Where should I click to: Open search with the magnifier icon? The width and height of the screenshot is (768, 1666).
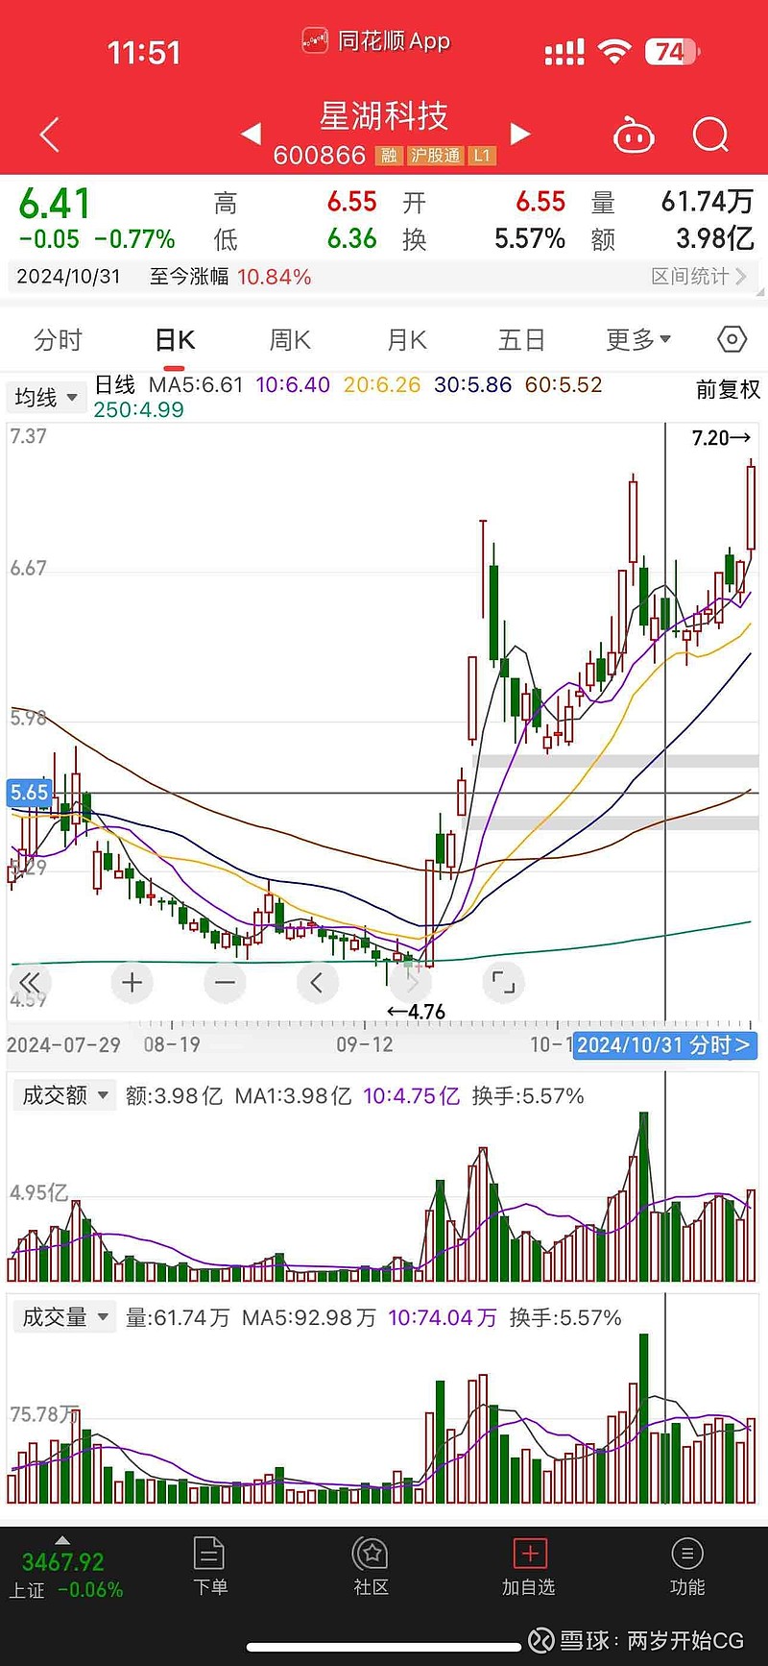(x=710, y=135)
